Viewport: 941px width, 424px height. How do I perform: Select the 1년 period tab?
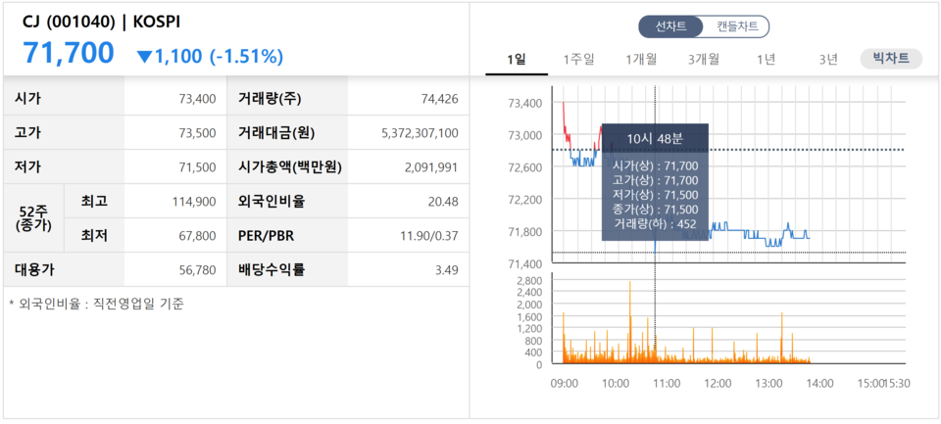(766, 59)
